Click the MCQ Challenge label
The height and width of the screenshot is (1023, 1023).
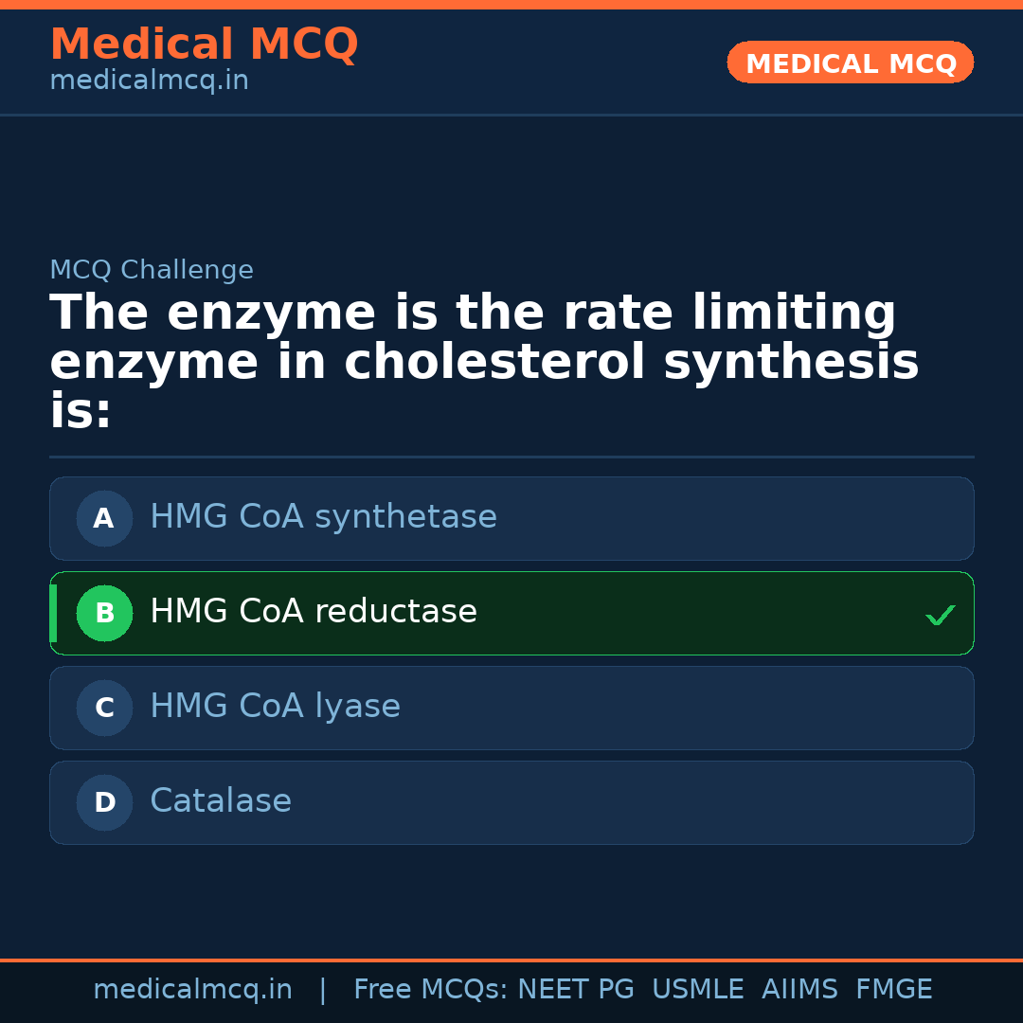coord(152,270)
